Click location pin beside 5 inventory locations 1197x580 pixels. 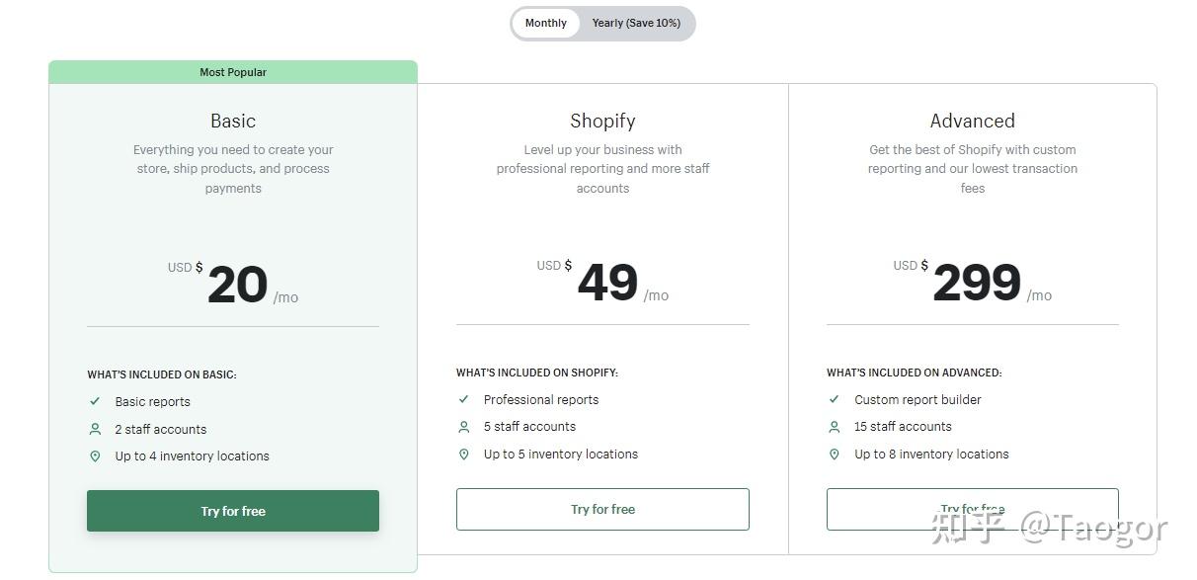(463, 455)
